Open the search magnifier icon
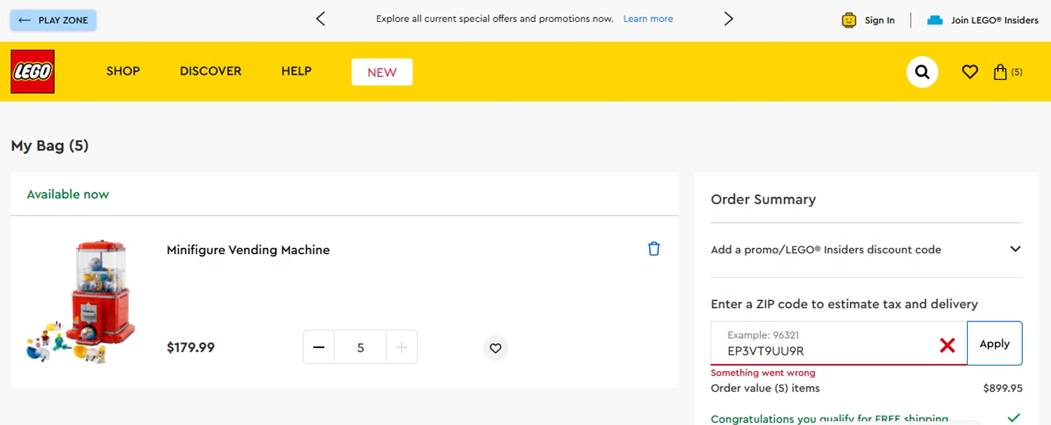Viewport: 1051px width, 425px height. 922,71
